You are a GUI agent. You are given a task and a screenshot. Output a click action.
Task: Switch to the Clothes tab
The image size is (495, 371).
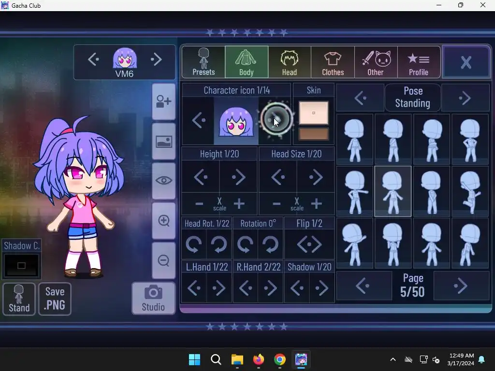[x=333, y=62]
